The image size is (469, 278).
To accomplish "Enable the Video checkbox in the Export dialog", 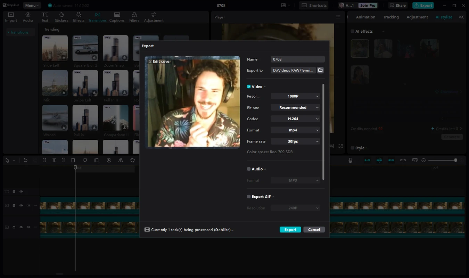I will pyautogui.click(x=248, y=87).
